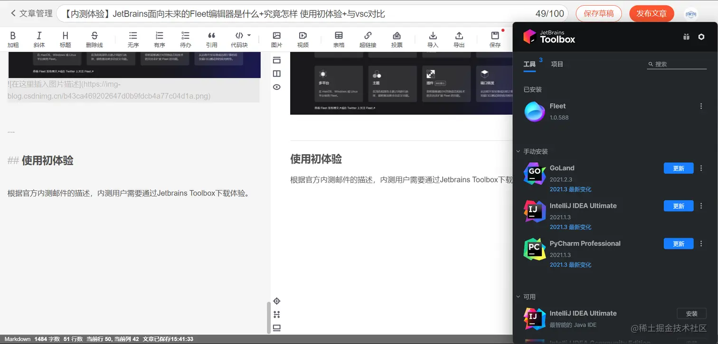Toggle bottom bar display icon

[276, 328]
